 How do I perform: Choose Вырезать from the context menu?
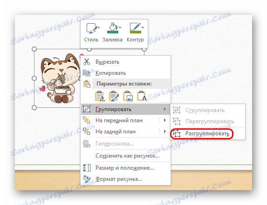pos(126,62)
